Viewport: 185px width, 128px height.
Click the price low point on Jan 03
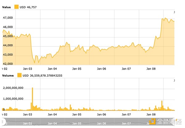coord(35,62)
